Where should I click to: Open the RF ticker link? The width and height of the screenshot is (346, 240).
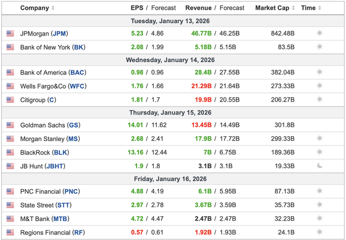[78, 232]
